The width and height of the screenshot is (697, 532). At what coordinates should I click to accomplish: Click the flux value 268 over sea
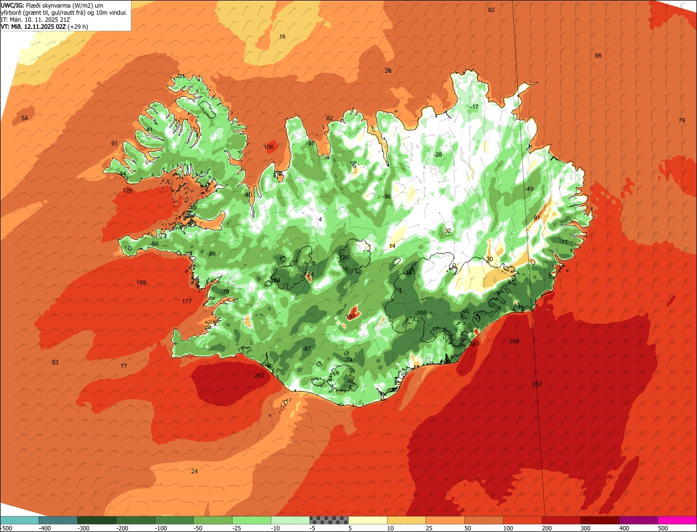coord(514,341)
